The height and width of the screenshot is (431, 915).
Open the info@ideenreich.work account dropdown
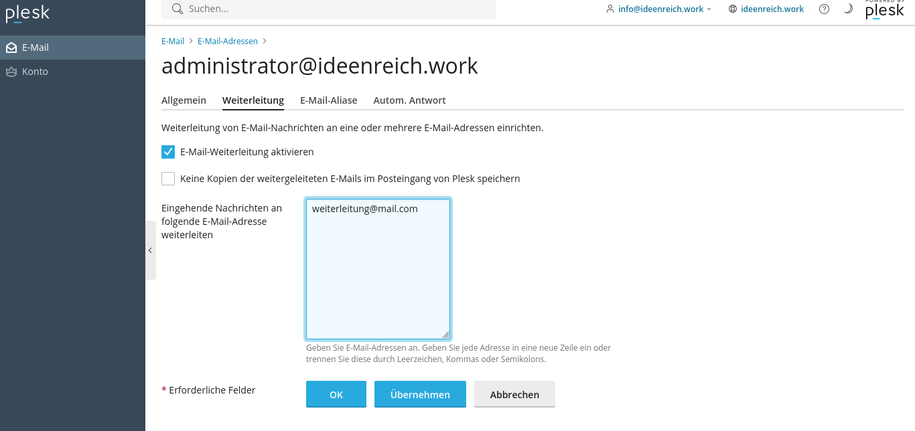(x=658, y=9)
